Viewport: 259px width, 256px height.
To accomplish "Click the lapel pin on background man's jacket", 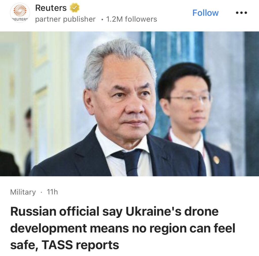I will [x=217, y=160].
